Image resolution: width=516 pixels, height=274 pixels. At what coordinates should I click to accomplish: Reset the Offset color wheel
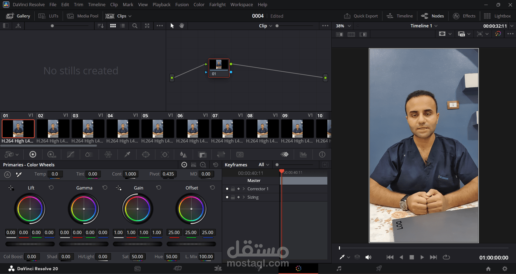212,188
